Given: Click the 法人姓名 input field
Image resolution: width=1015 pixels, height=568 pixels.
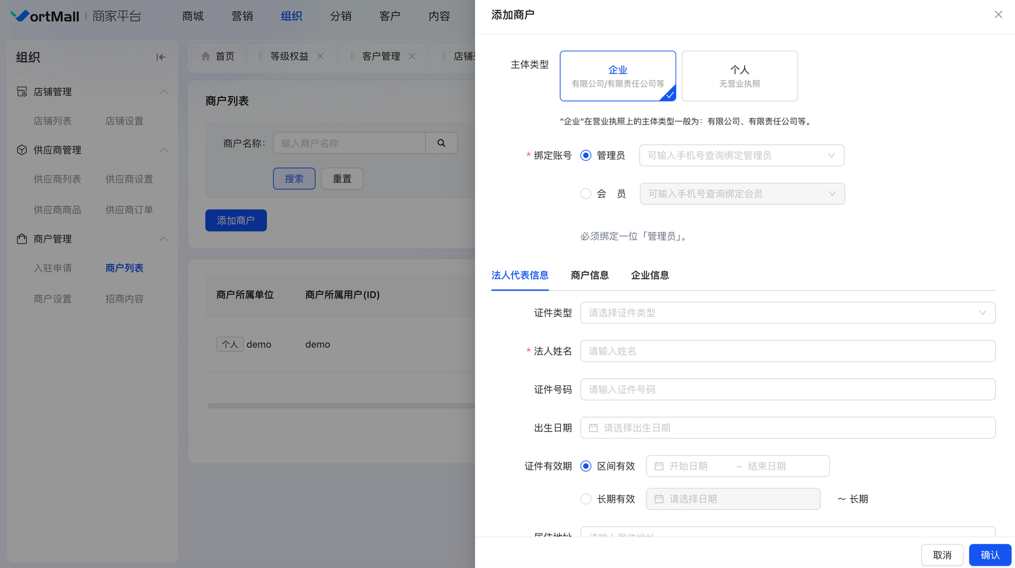Looking at the screenshot, I should [787, 352].
